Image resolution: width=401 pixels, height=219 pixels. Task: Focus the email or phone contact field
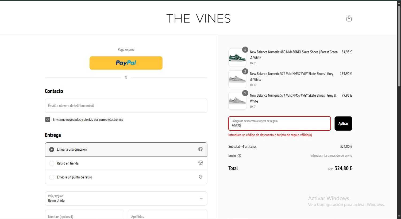126,106
